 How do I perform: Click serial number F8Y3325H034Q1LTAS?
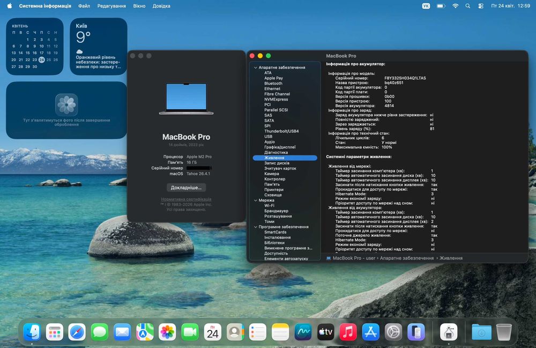405,78
